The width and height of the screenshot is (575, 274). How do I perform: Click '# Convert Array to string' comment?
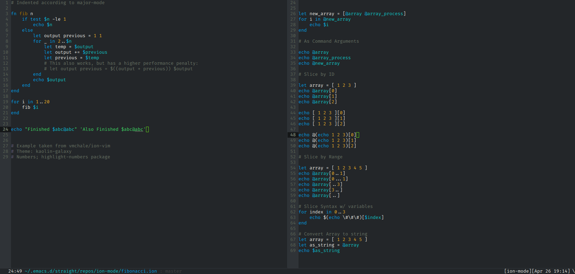[333, 234]
